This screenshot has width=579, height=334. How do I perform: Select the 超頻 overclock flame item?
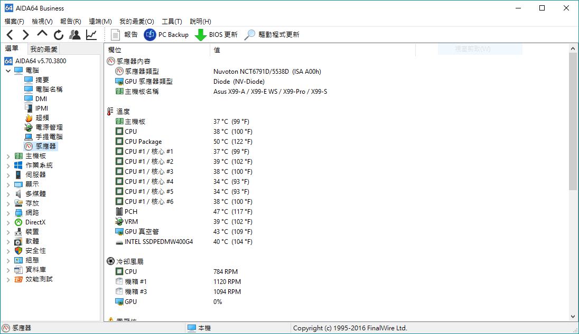tap(36, 118)
